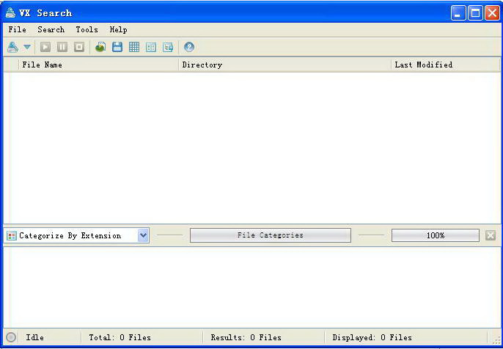This screenshot has width=503, height=349.
Task: Click the Total: 0 Files status entry
Action: pyautogui.click(x=120, y=337)
